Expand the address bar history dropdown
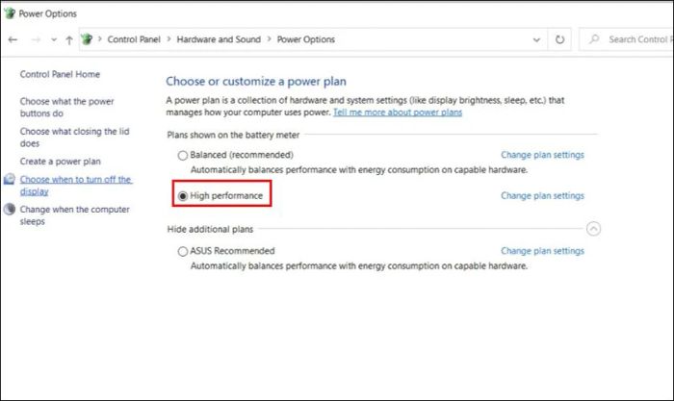The width and height of the screenshot is (674, 401). pos(536,40)
